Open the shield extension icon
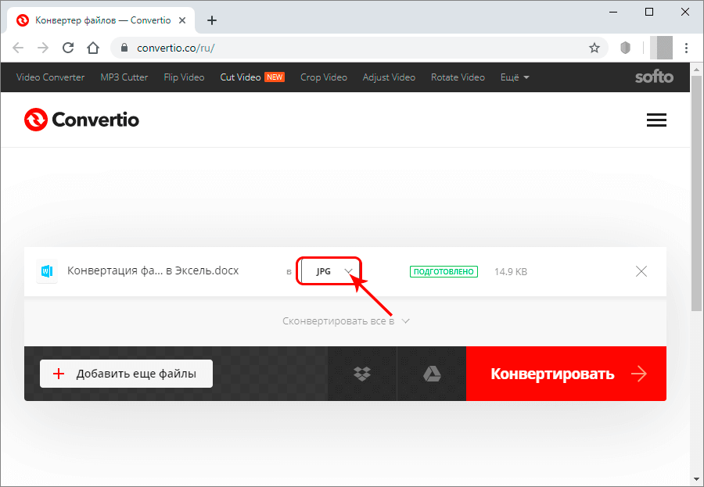Image resolution: width=704 pixels, height=487 pixels. pos(626,48)
